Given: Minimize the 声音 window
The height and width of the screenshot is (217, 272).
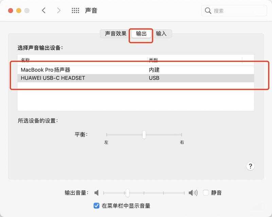Looking at the screenshot, I should click(x=19, y=11).
